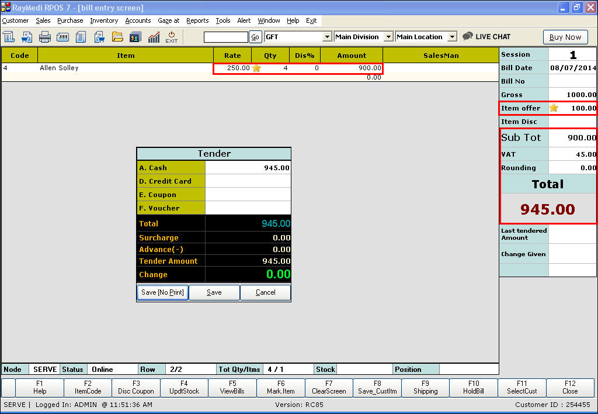Click the Bill Date value 08/07/2014

tap(573, 68)
